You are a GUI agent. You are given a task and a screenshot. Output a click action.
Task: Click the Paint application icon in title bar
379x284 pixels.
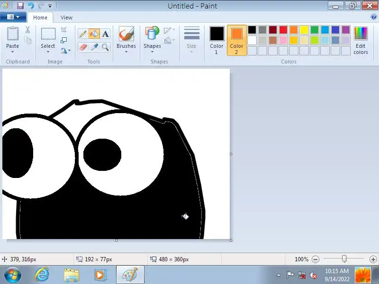tap(4, 6)
